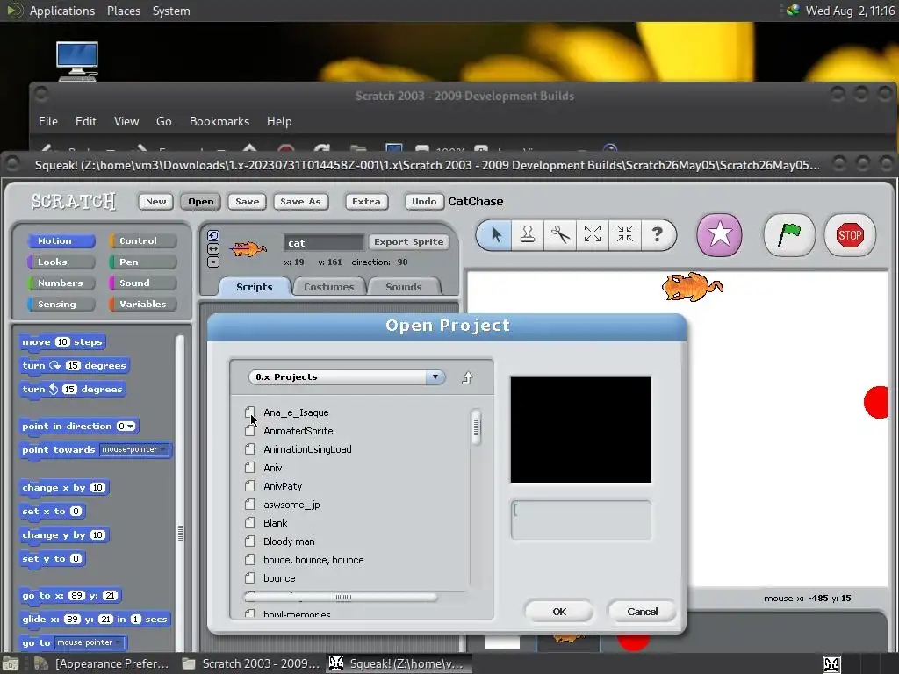This screenshot has height=674, width=899.
Task: Click file icon beside AnimationUsingLoad
Action: (x=250, y=449)
